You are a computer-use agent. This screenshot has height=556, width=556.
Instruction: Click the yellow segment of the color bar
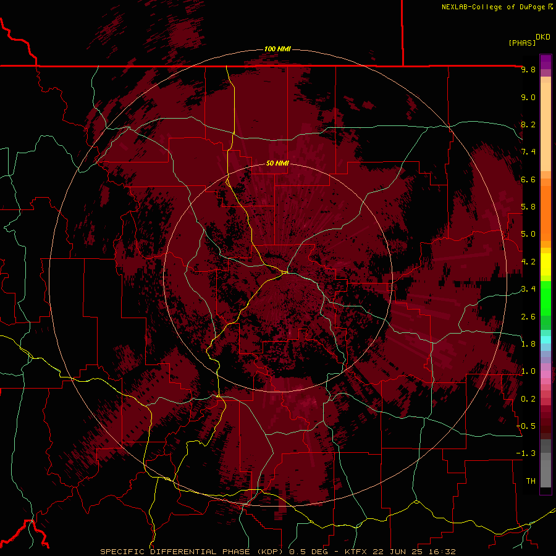point(545,264)
